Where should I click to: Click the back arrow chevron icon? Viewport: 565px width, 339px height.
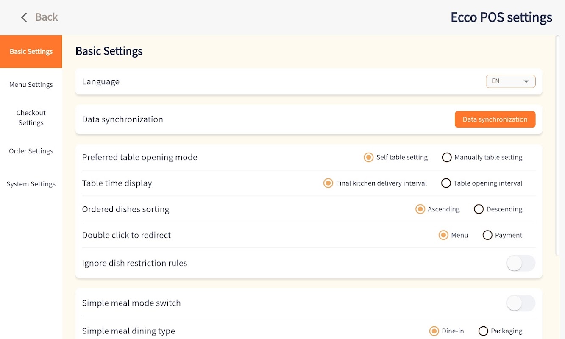coord(24,17)
